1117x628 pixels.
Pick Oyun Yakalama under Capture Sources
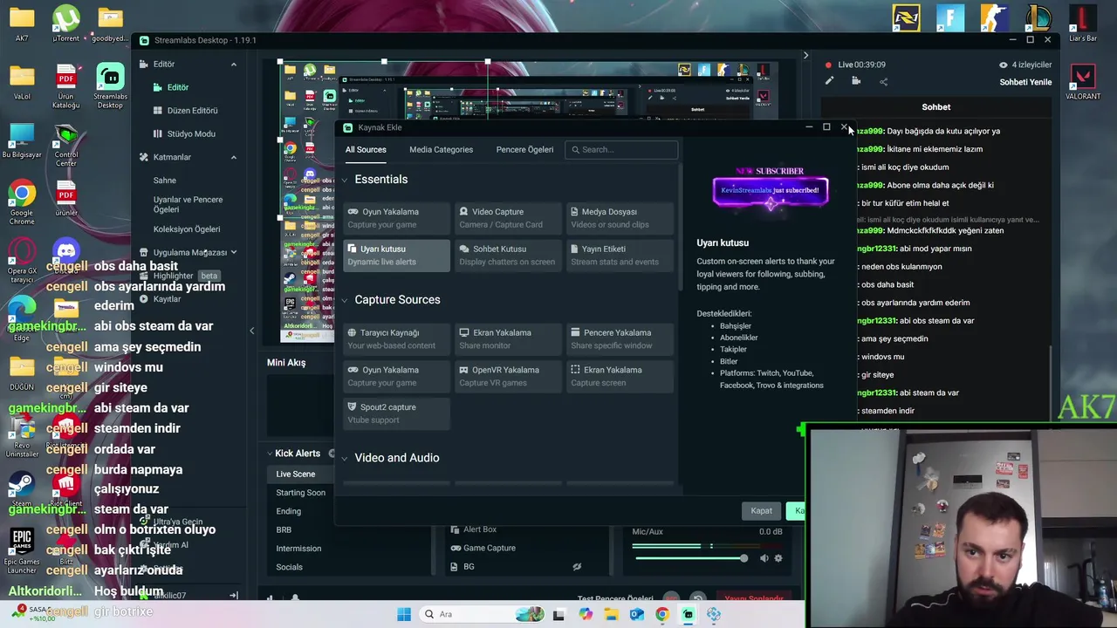tap(396, 376)
